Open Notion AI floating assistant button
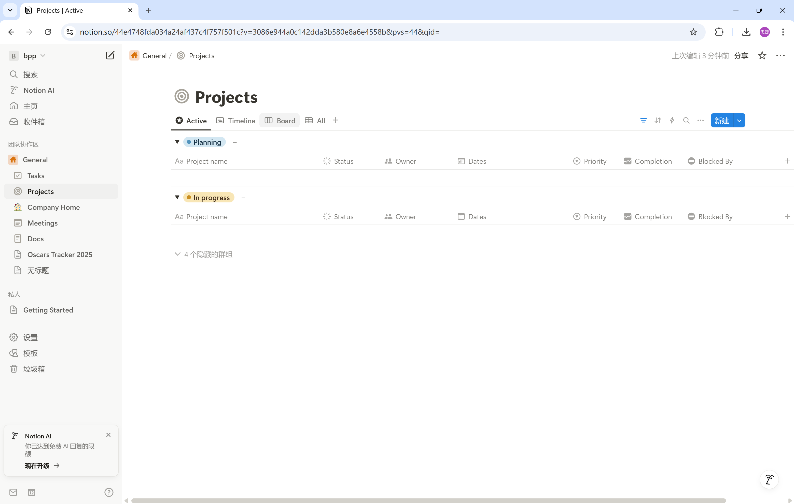The image size is (794, 504). [x=769, y=480]
